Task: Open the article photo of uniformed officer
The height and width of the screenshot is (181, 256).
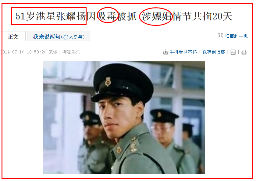Action: [124, 118]
